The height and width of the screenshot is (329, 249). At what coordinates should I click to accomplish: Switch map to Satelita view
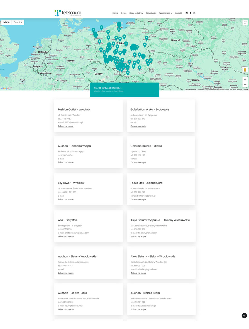[18, 22]
